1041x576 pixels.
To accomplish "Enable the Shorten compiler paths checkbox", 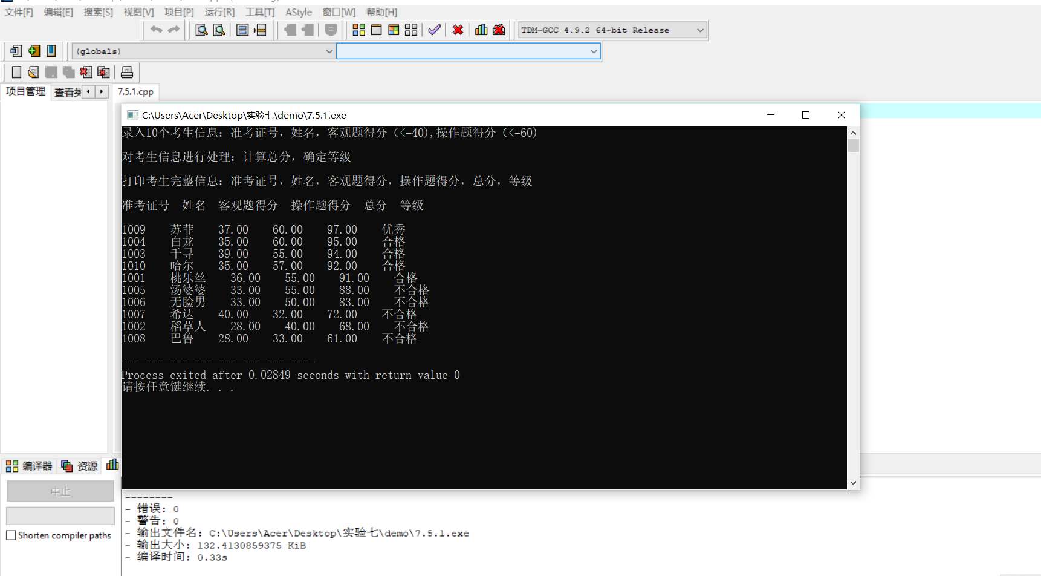I will [x=11, y=535].
